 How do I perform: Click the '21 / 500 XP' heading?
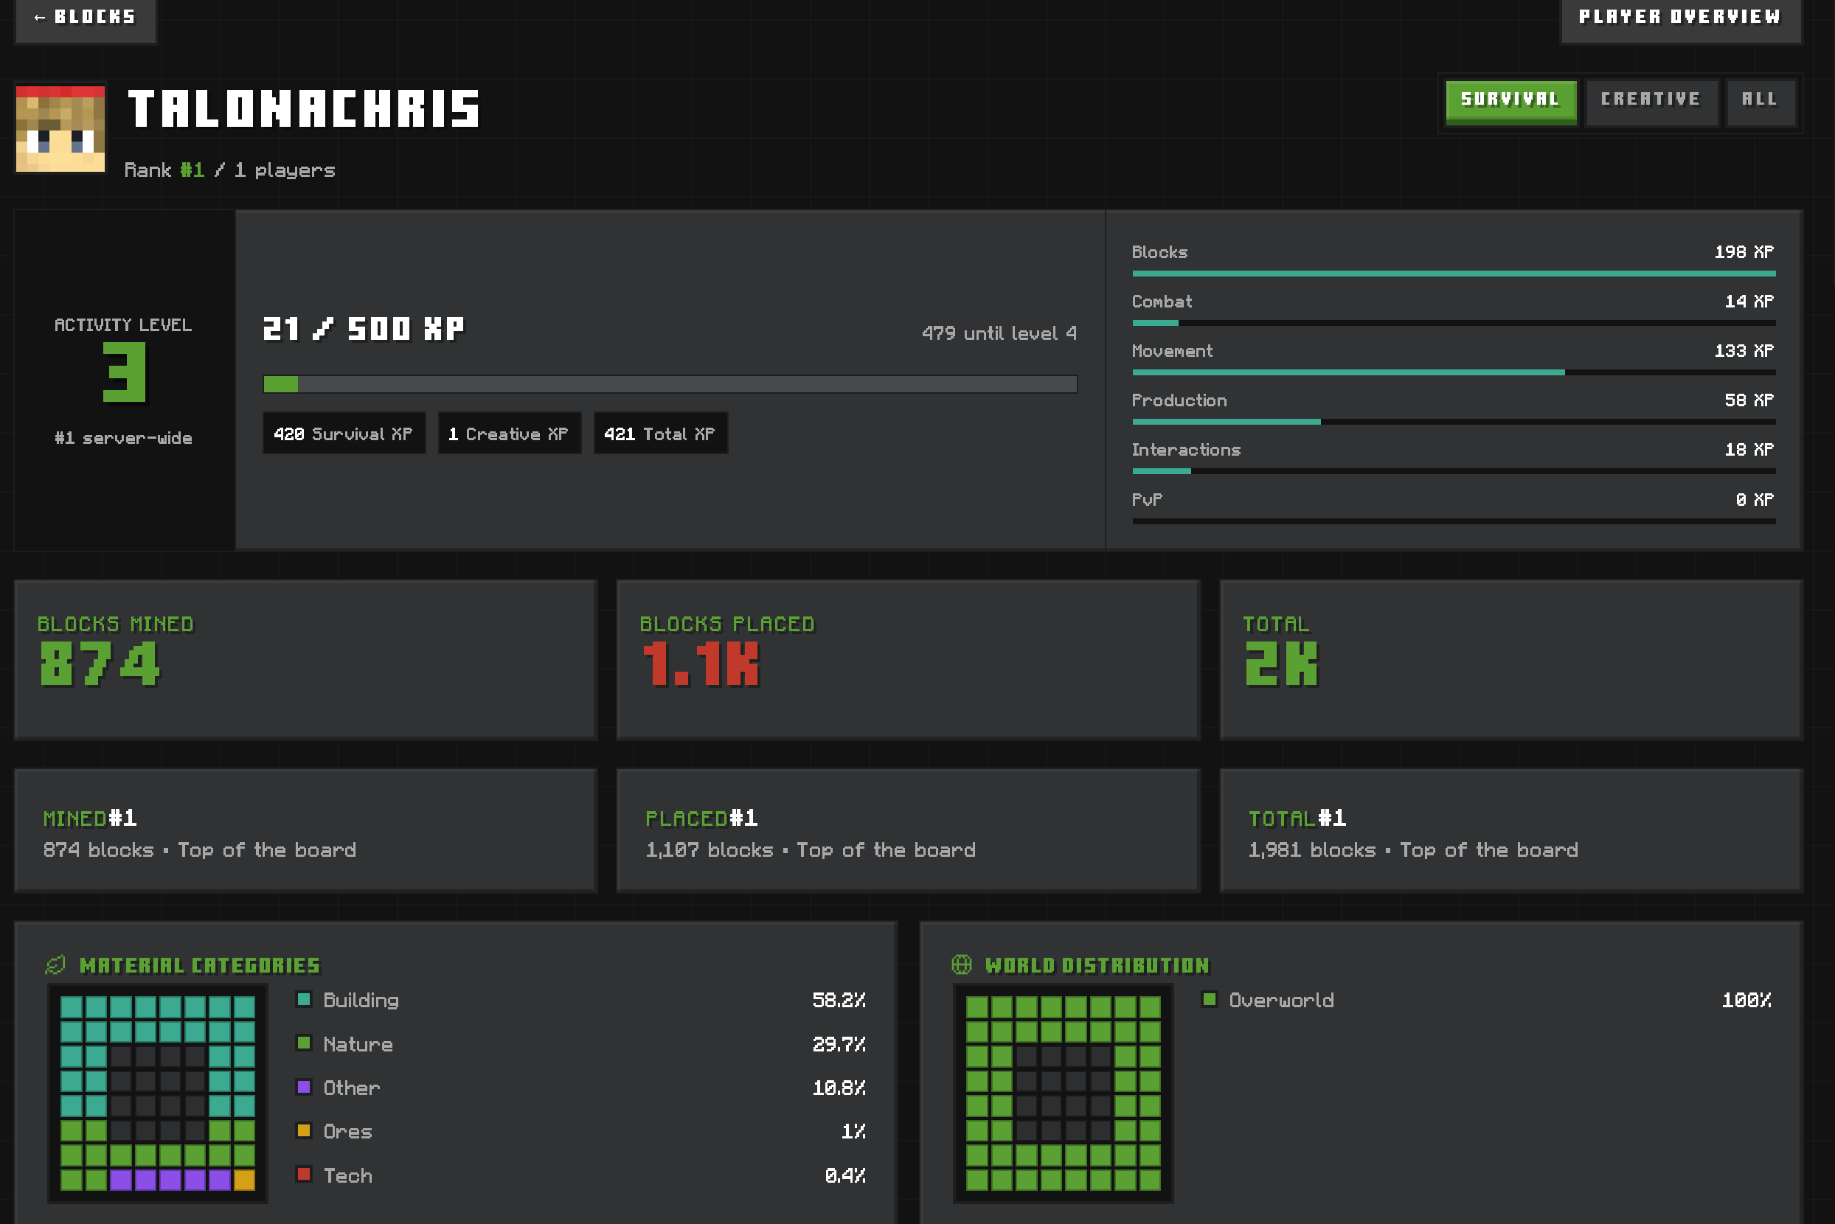364,329
